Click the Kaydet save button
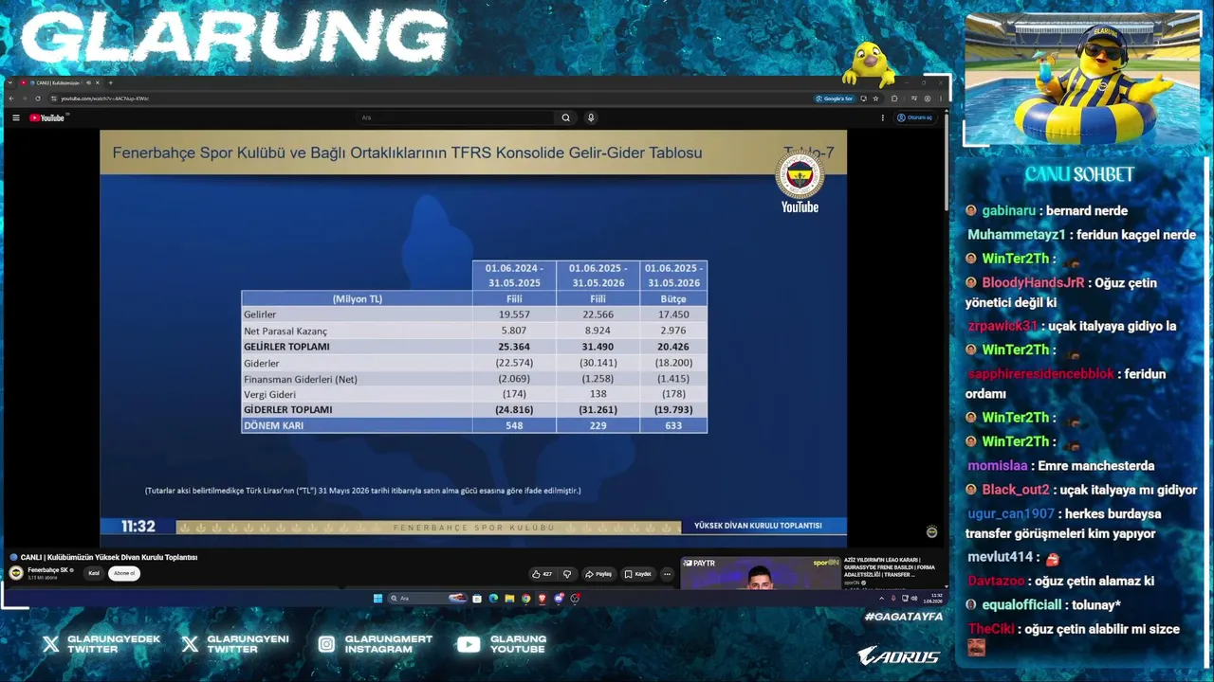1214x682 pixels. [x=638, y=574]
